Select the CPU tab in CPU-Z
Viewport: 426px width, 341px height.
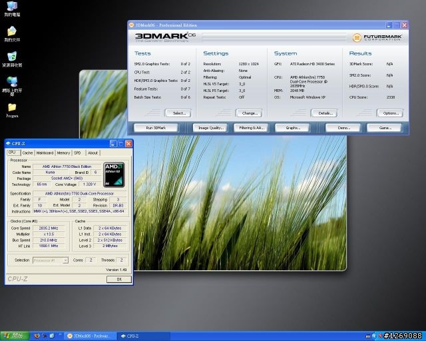13,153
